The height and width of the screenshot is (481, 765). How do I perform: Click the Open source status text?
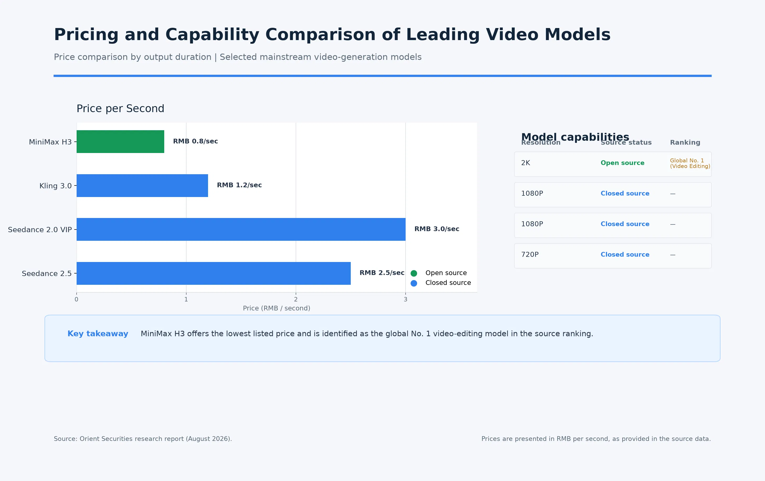622,163
